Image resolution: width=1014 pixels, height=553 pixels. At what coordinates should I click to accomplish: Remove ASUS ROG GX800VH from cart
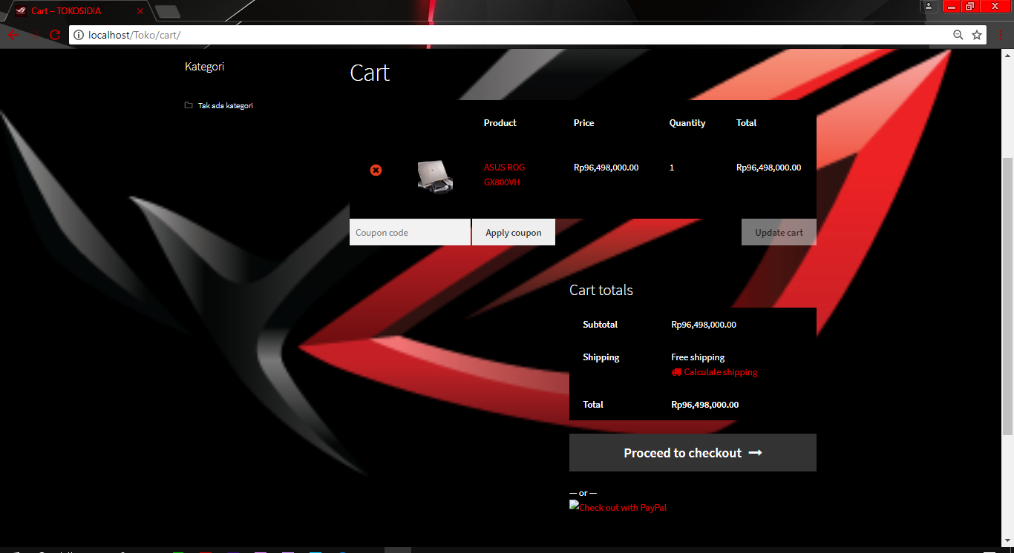[x=376, y=170]
